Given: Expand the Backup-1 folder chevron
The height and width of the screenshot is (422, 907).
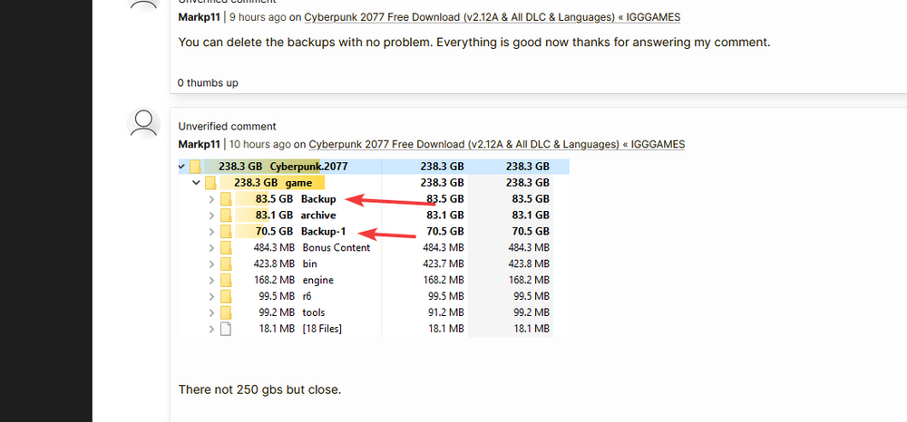Looking at the screenshot, I should point(211,232).
